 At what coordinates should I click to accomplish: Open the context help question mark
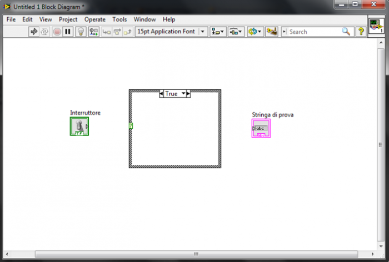361,32
